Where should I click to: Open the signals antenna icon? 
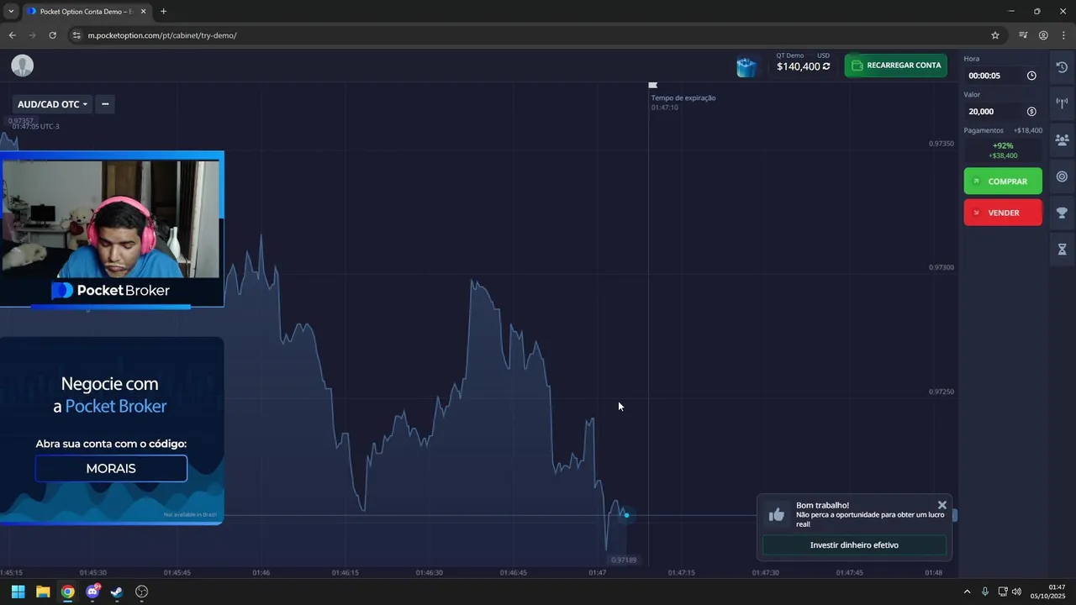point(1062,103)
